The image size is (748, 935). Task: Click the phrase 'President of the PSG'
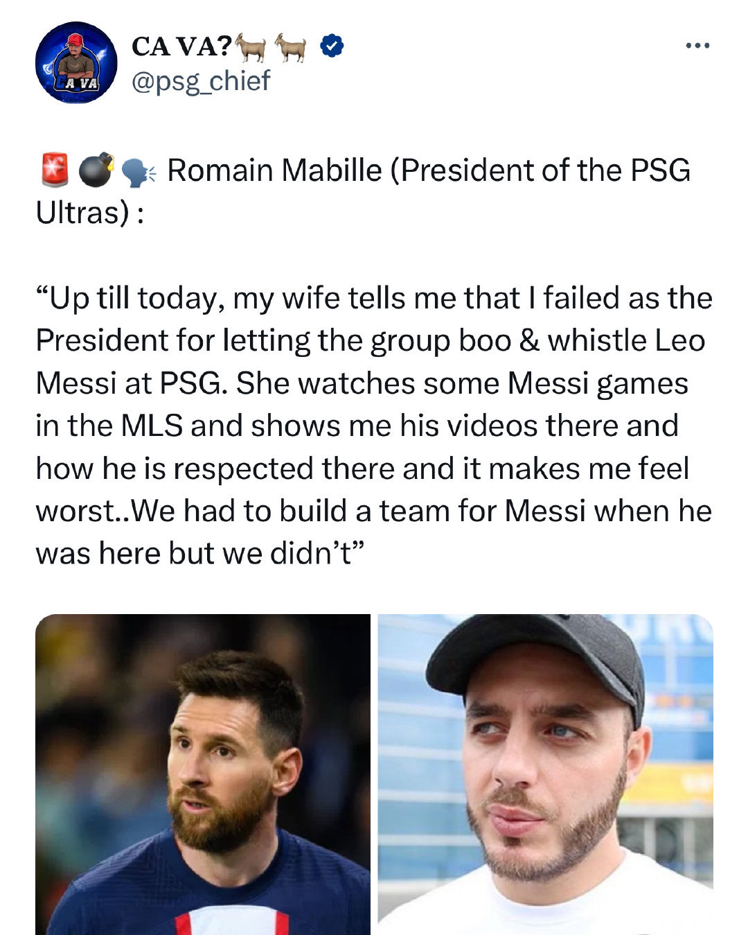(x=545, y=171)
